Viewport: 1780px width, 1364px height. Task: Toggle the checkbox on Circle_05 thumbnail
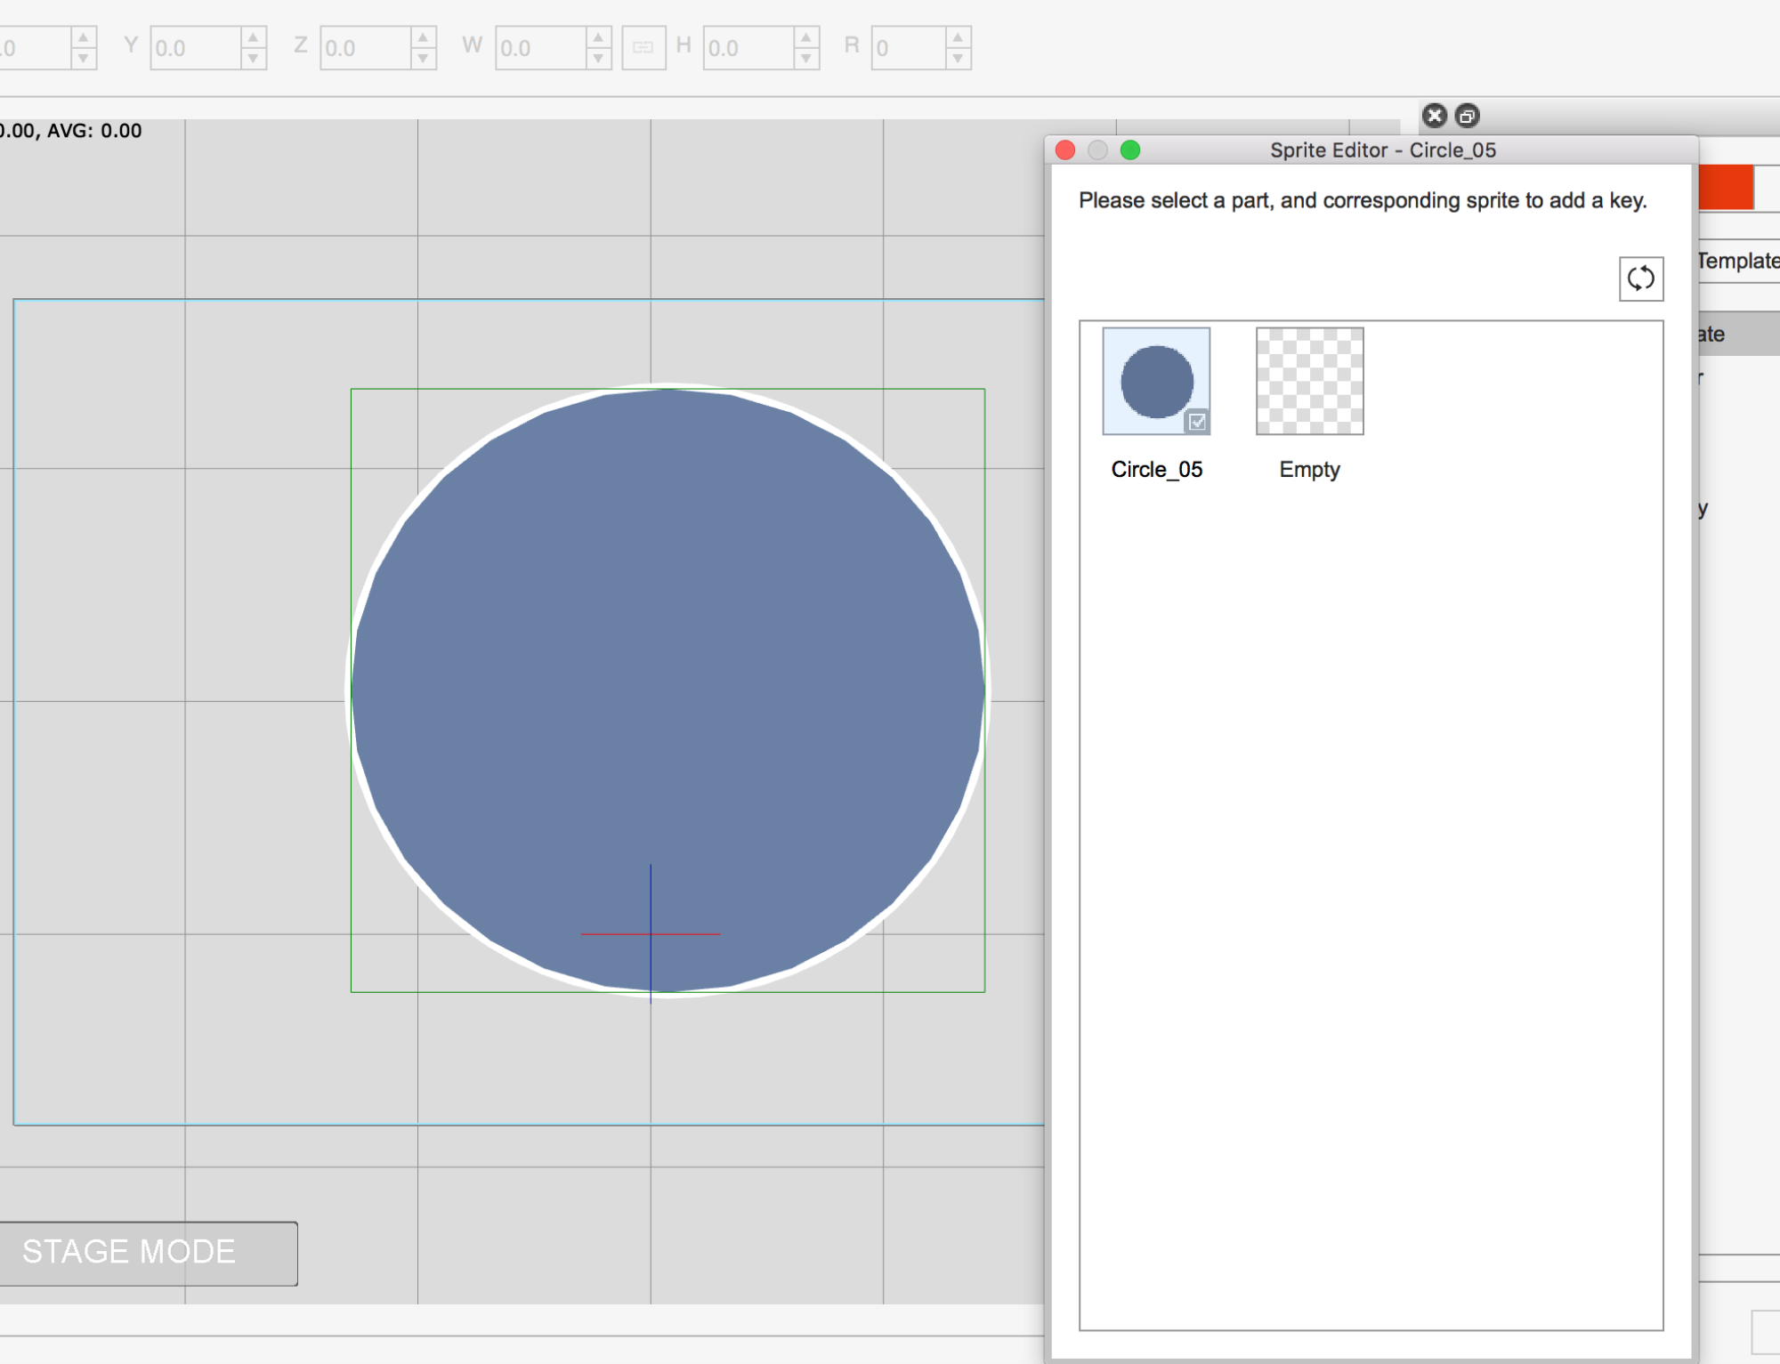click(1198, 422)
